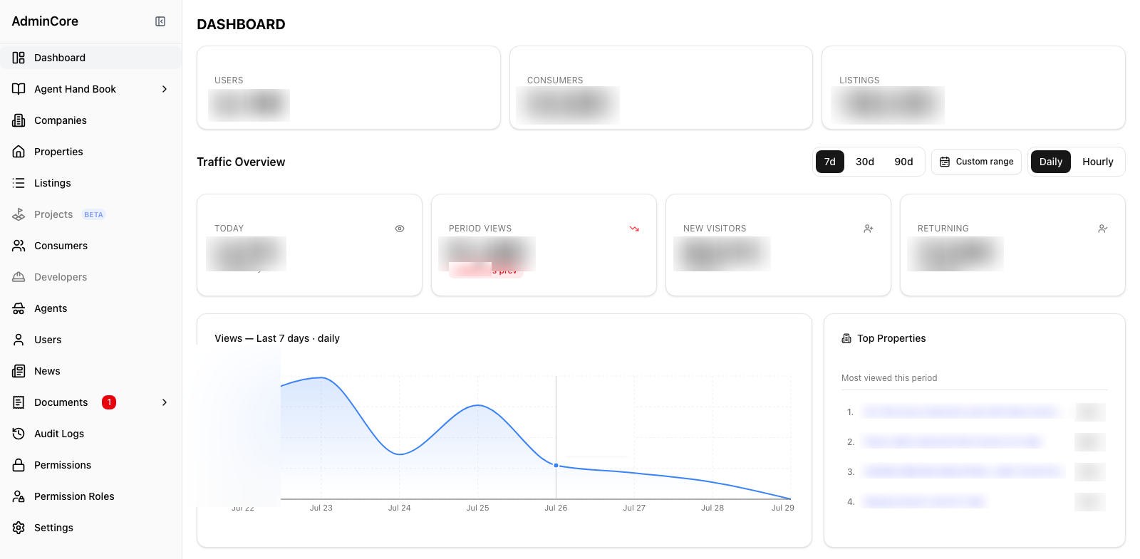Click the Consumers people icon

[x=19, y=246]
